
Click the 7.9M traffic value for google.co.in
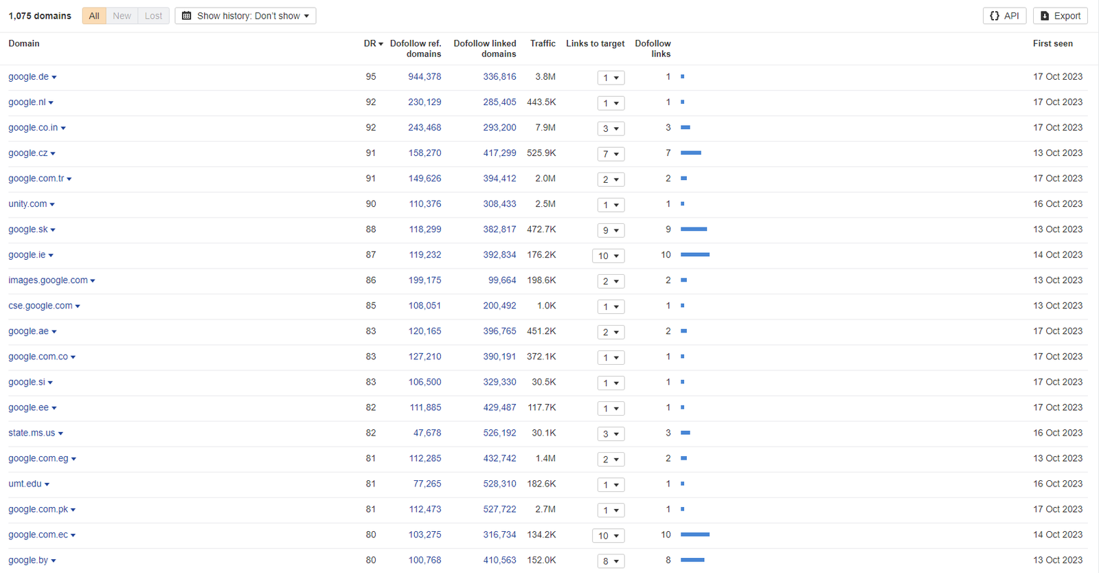pyautogui.click(x=545, y=128)
